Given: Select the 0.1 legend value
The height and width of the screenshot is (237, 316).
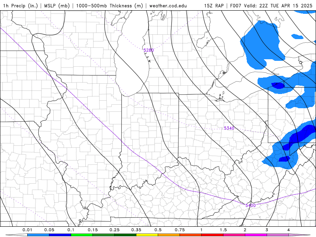Looking at the screenshot, I should (71, 230).
